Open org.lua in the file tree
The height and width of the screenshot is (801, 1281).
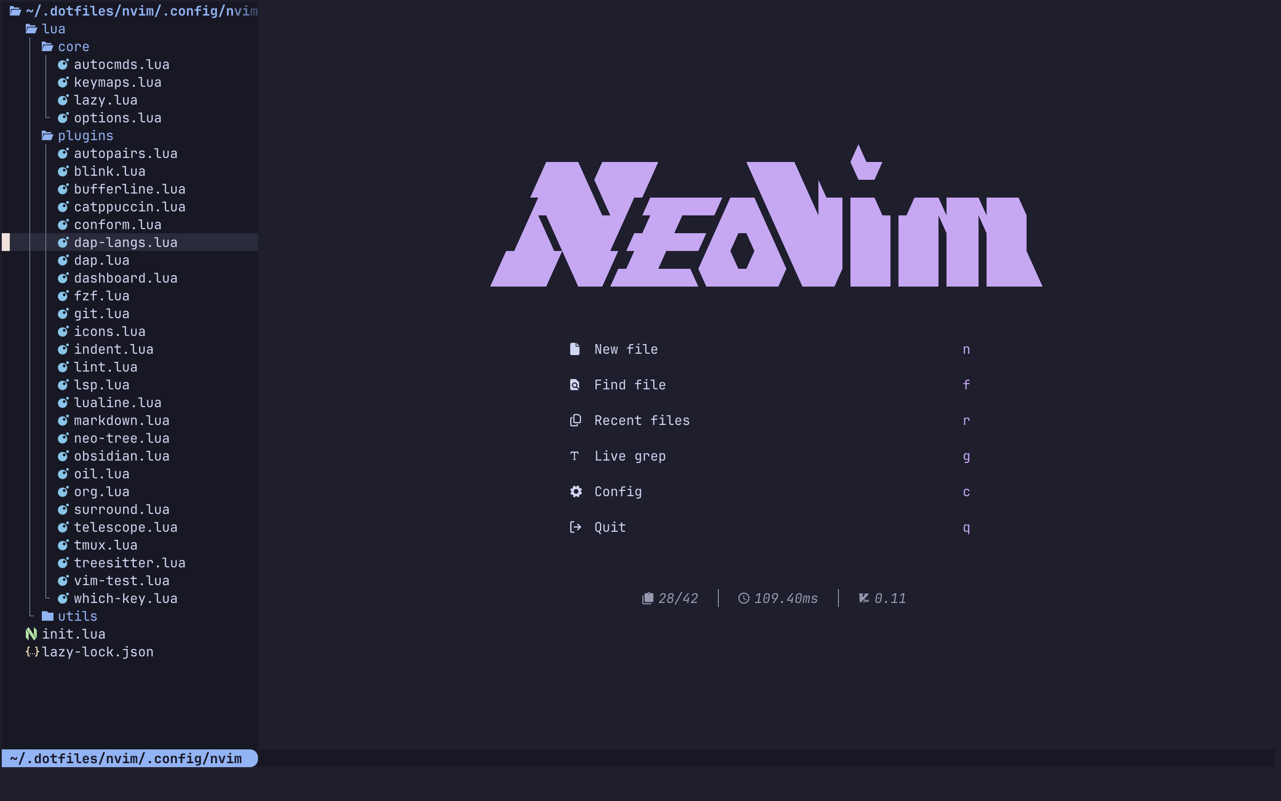coord(101,492)
